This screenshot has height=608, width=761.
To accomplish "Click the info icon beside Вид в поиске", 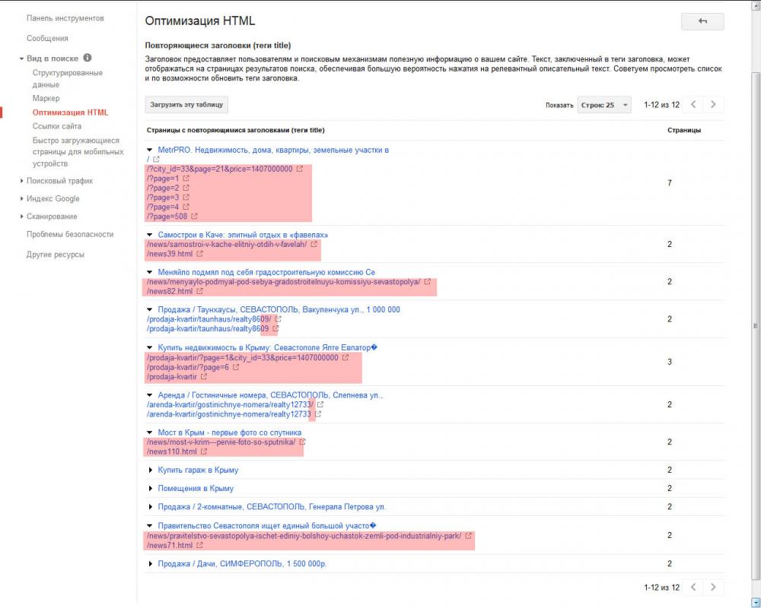I will pos(88,58).
